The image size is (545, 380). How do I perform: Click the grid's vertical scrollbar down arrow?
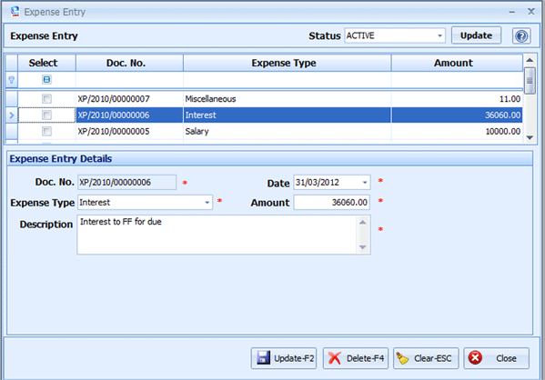[x=530, y=137]
